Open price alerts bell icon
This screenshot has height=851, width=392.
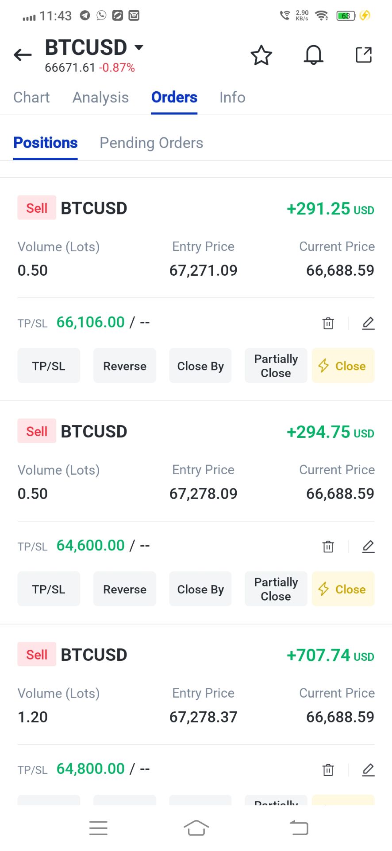tap(313, 55)
